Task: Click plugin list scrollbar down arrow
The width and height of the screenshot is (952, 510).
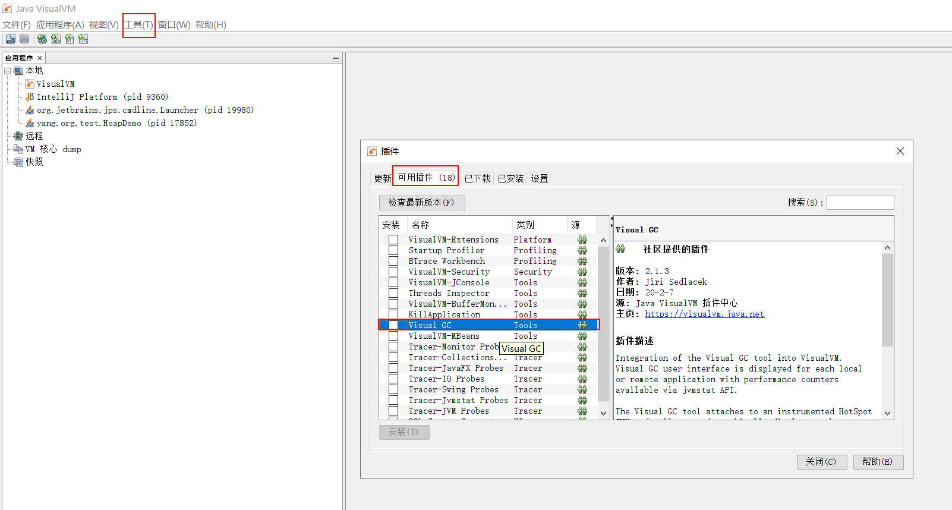Action: 604,413
